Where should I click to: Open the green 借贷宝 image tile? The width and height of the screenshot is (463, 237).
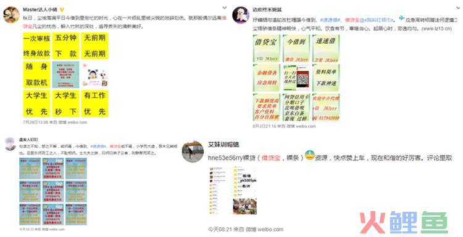[266, 48]
